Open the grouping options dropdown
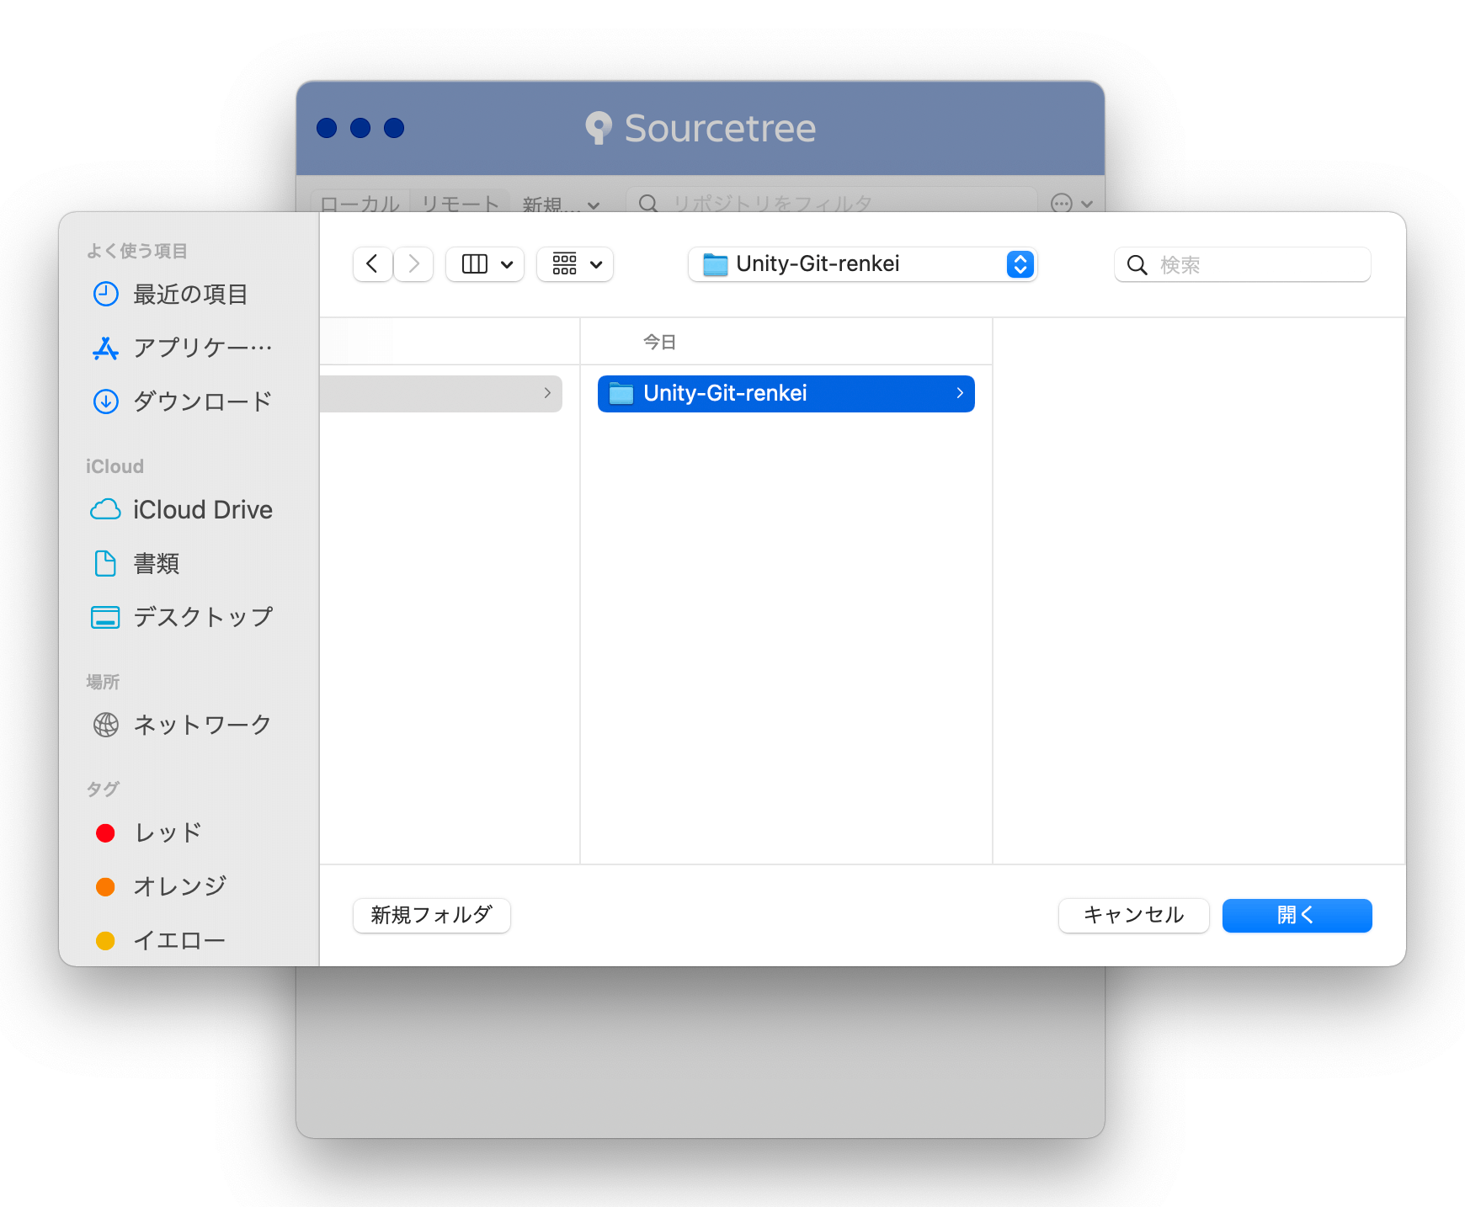This screenshot has width=1465, height=1207. (x=574, y=264)
